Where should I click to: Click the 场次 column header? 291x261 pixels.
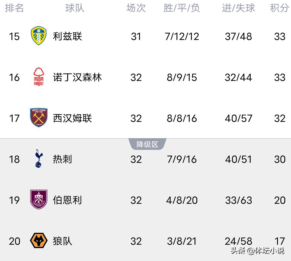click(x=136, y=8)
